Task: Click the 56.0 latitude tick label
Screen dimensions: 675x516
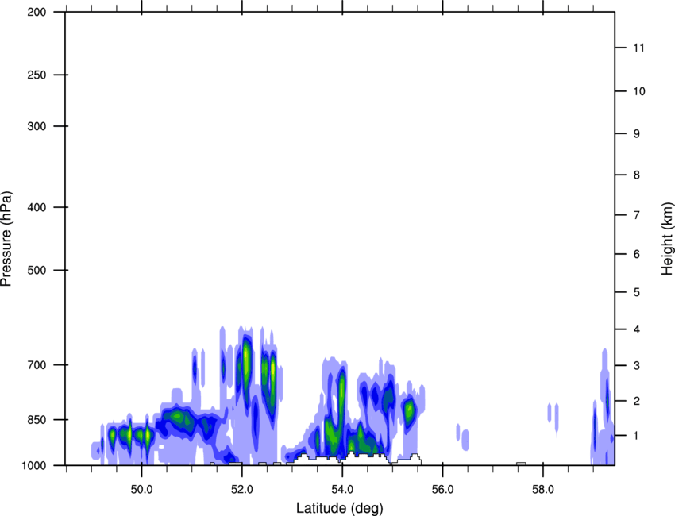Action: pyautogui.click(x=442, y=490)
